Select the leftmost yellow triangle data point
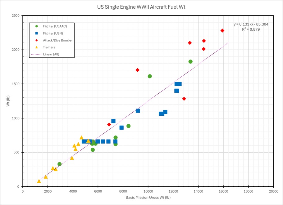Image resolution: width=283 pixels, height=205 pixels. [39, 181]
